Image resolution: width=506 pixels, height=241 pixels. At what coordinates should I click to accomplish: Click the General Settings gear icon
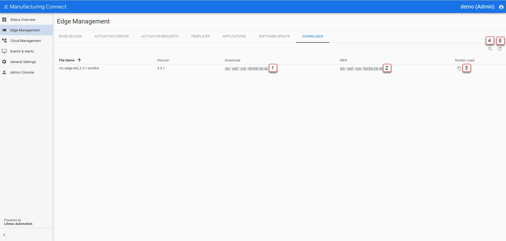point(4,62)
